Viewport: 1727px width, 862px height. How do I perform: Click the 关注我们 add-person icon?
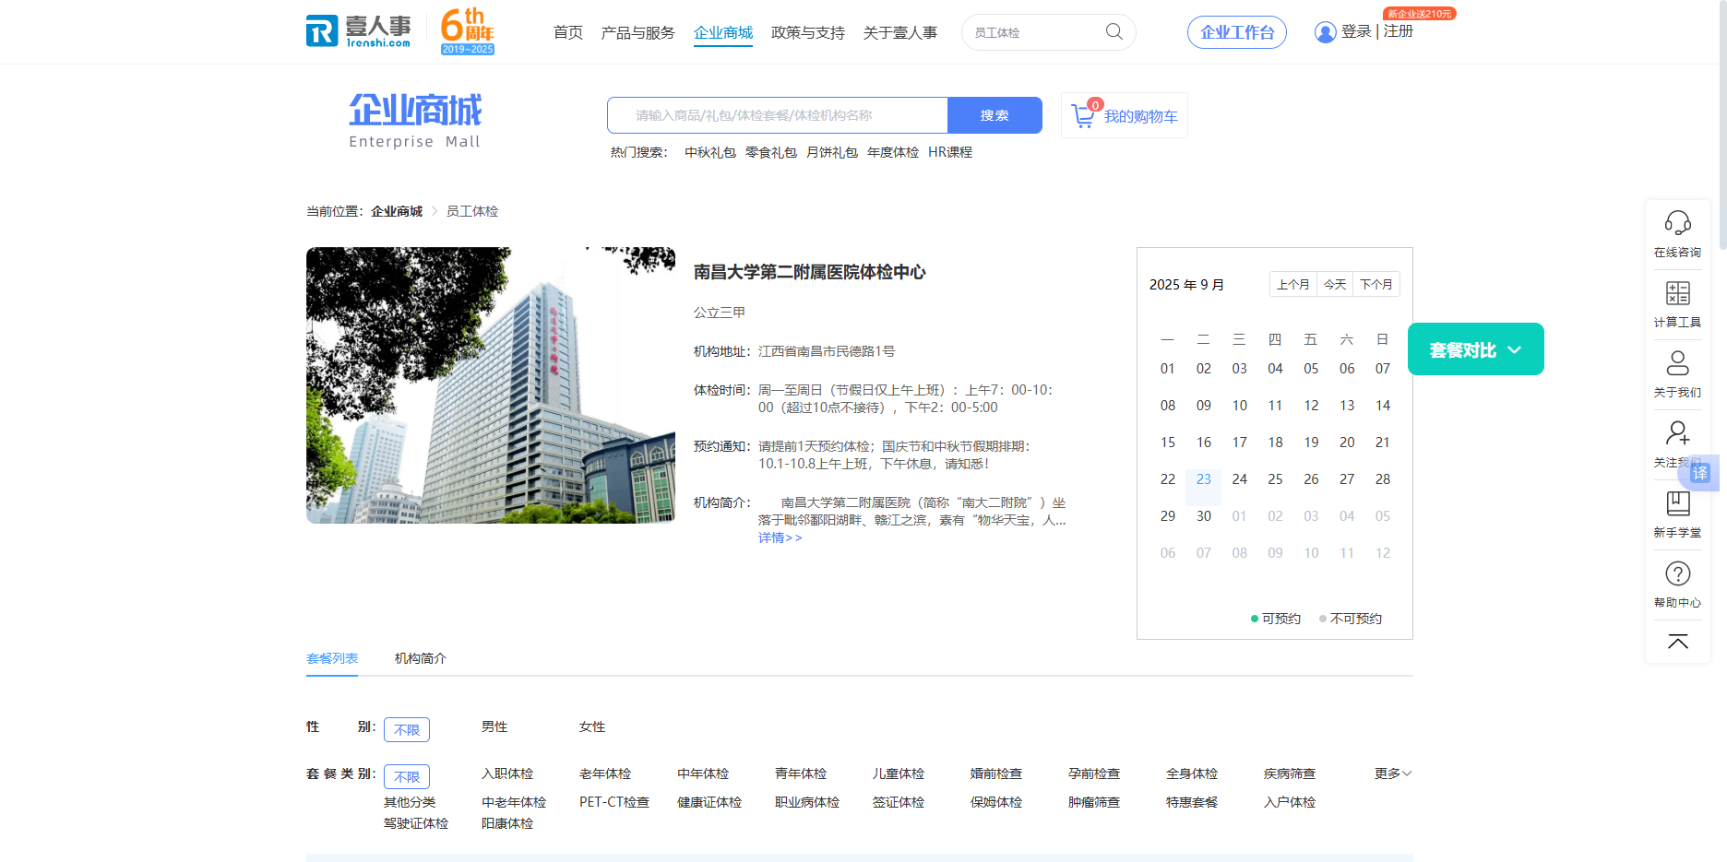pyautogui.click(x=1677, y=433)
